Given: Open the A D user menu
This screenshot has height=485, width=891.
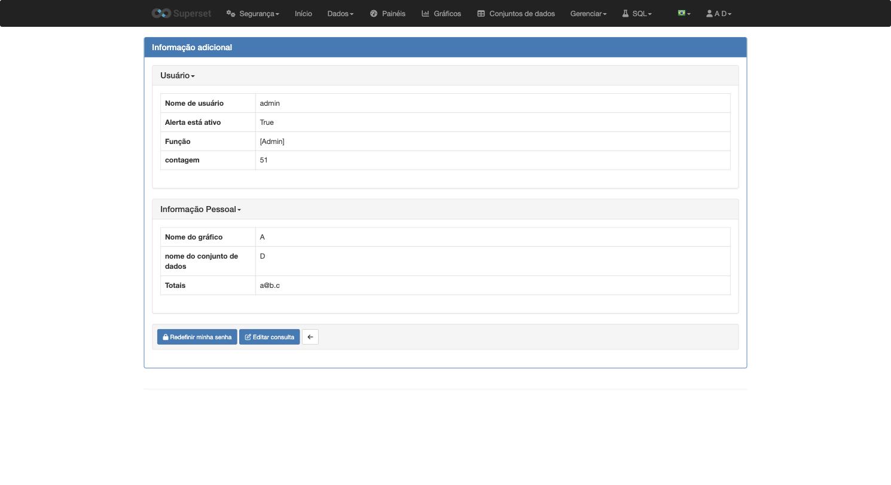Looking at the screenshot, I should [x=719, y=13].
